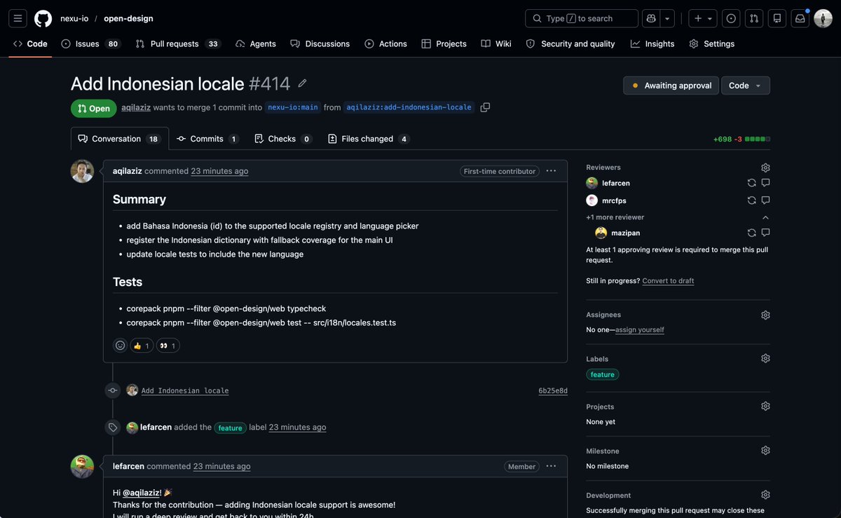Open Reviewers settings gear
841x518 pixels.
point(765,168)
